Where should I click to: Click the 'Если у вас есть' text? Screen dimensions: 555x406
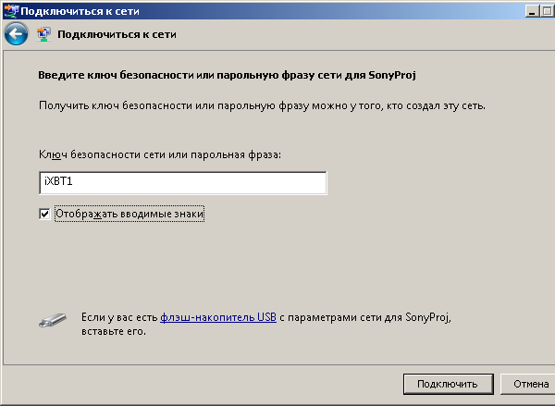[x=119, y=316]
